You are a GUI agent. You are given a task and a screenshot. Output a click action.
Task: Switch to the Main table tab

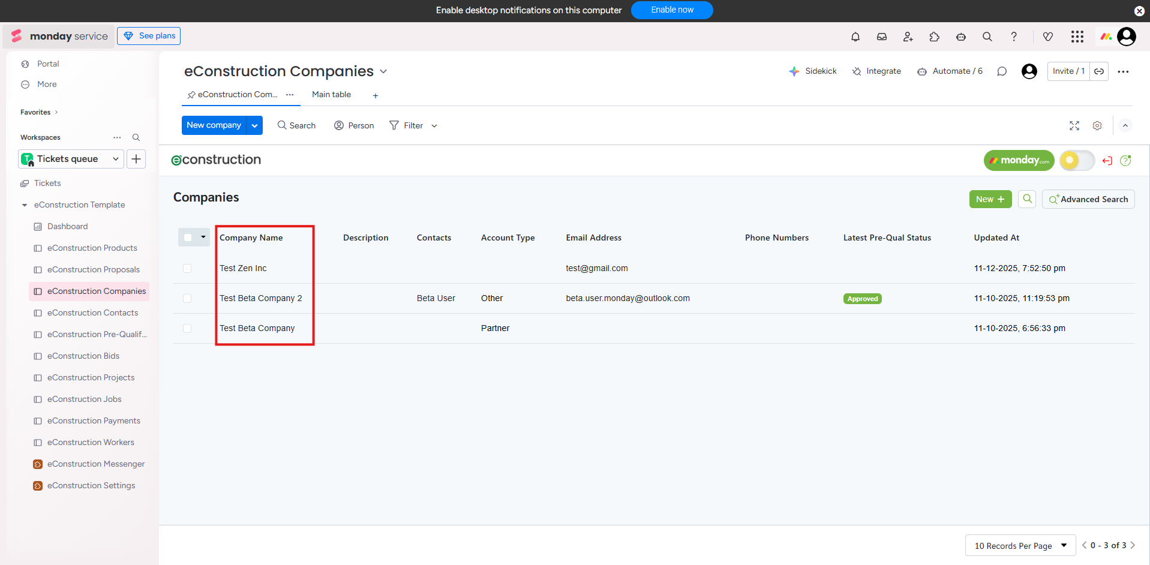331,95
